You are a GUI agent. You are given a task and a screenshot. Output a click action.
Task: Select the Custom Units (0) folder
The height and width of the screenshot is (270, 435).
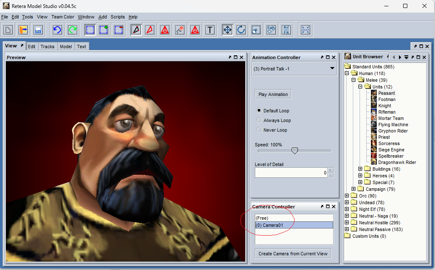(369, 236)
